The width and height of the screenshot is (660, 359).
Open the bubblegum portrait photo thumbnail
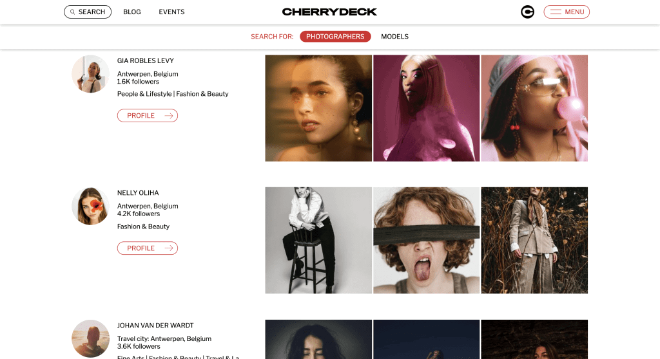[x=534, y=108]
